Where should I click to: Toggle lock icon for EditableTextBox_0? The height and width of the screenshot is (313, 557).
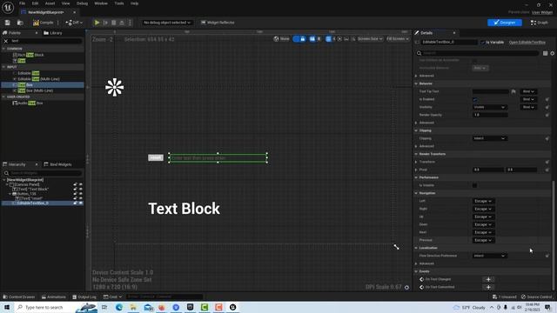[75, 203]
